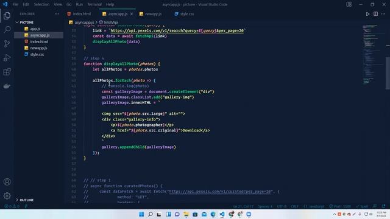390x219 pixels.
Task: Open index.html in the explorer
Action: [38, 42]
